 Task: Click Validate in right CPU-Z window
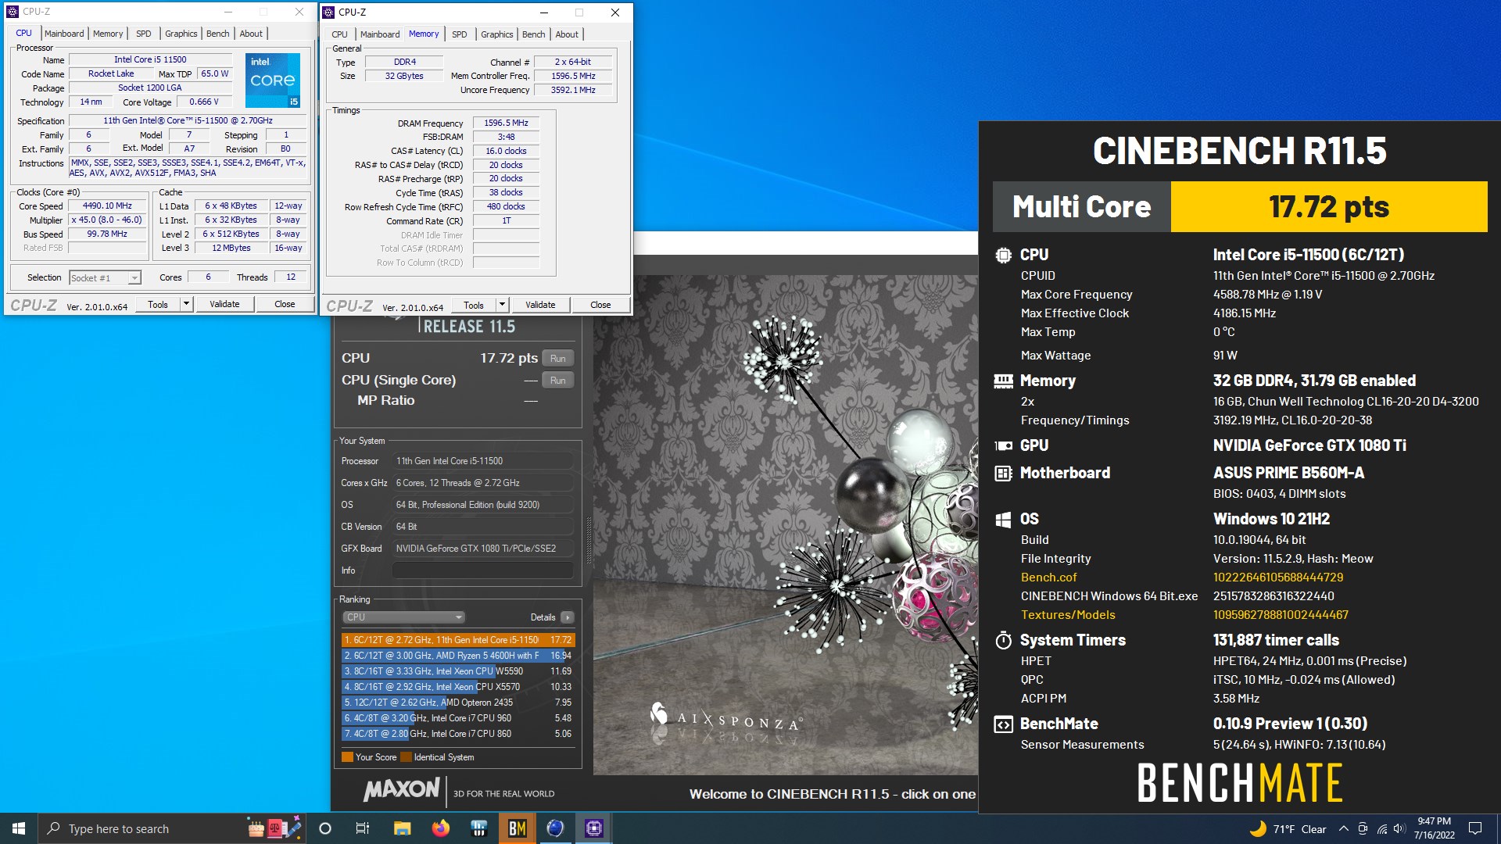pyautogui.click(x=540, y=305)
